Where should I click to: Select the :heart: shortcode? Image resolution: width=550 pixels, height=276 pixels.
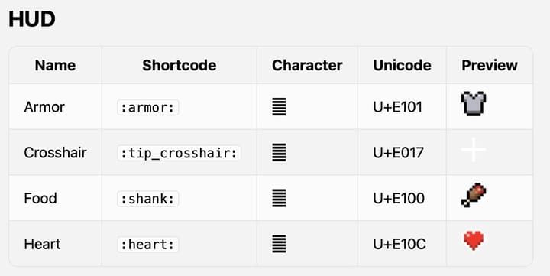[x=147, y=245]
